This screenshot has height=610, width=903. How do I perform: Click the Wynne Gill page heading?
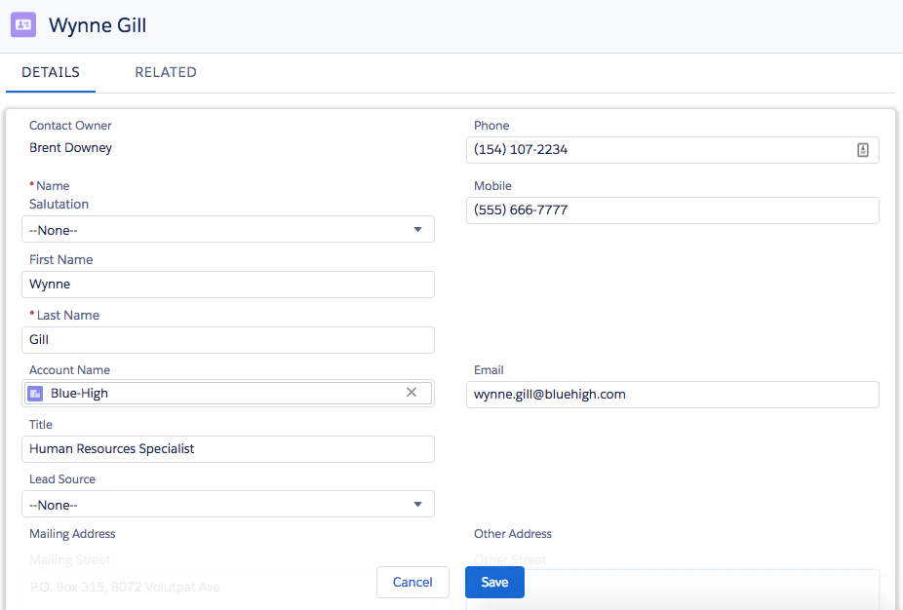[x=98, y=25]
